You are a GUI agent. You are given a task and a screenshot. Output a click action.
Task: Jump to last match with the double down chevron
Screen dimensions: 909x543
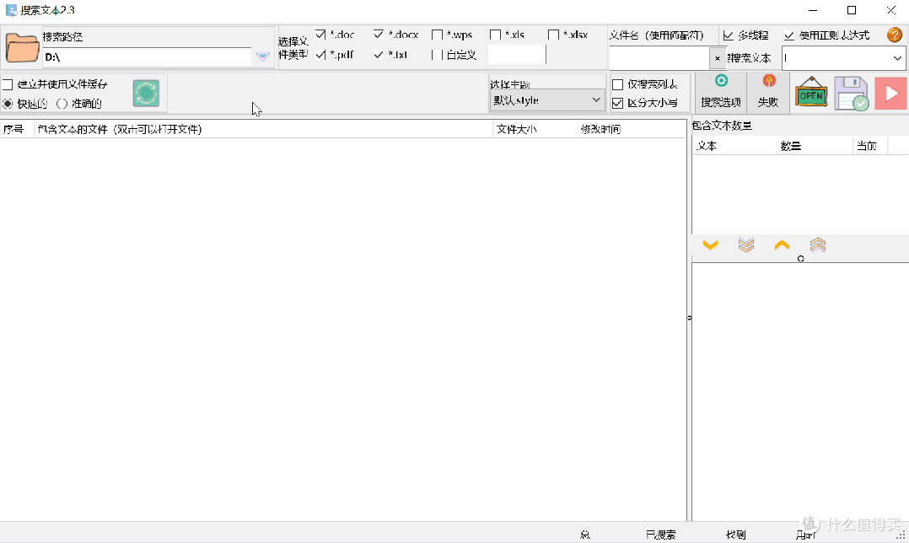[x=746, y=245]
